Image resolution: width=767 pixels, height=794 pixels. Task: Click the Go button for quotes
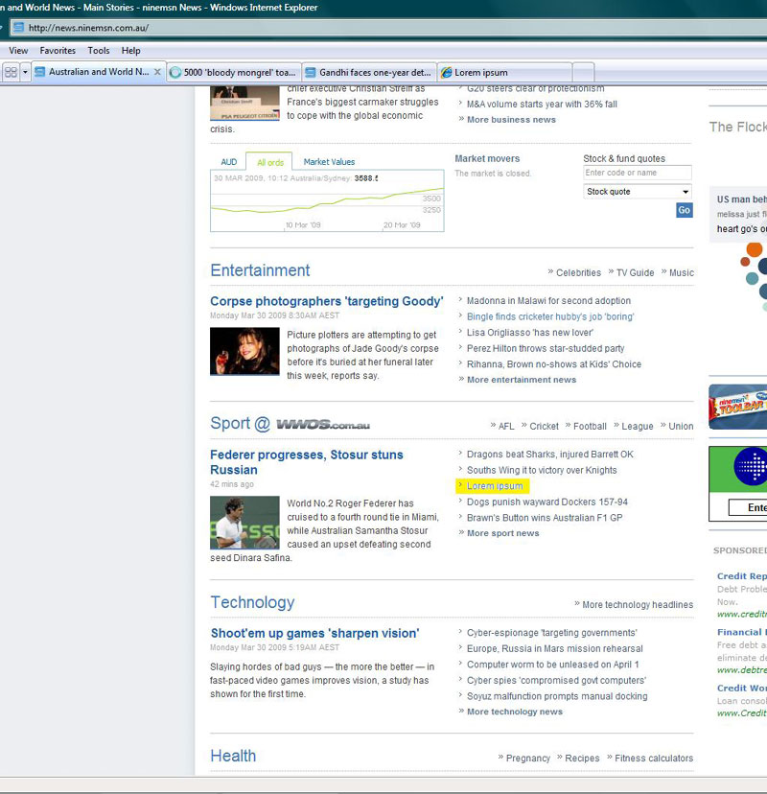684,210
